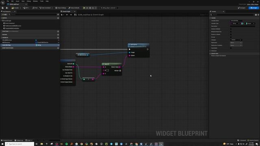Select the Event Graph tab
Image resolution: width=260 pixels, height=146 pixels.
[x=66, y=11]
